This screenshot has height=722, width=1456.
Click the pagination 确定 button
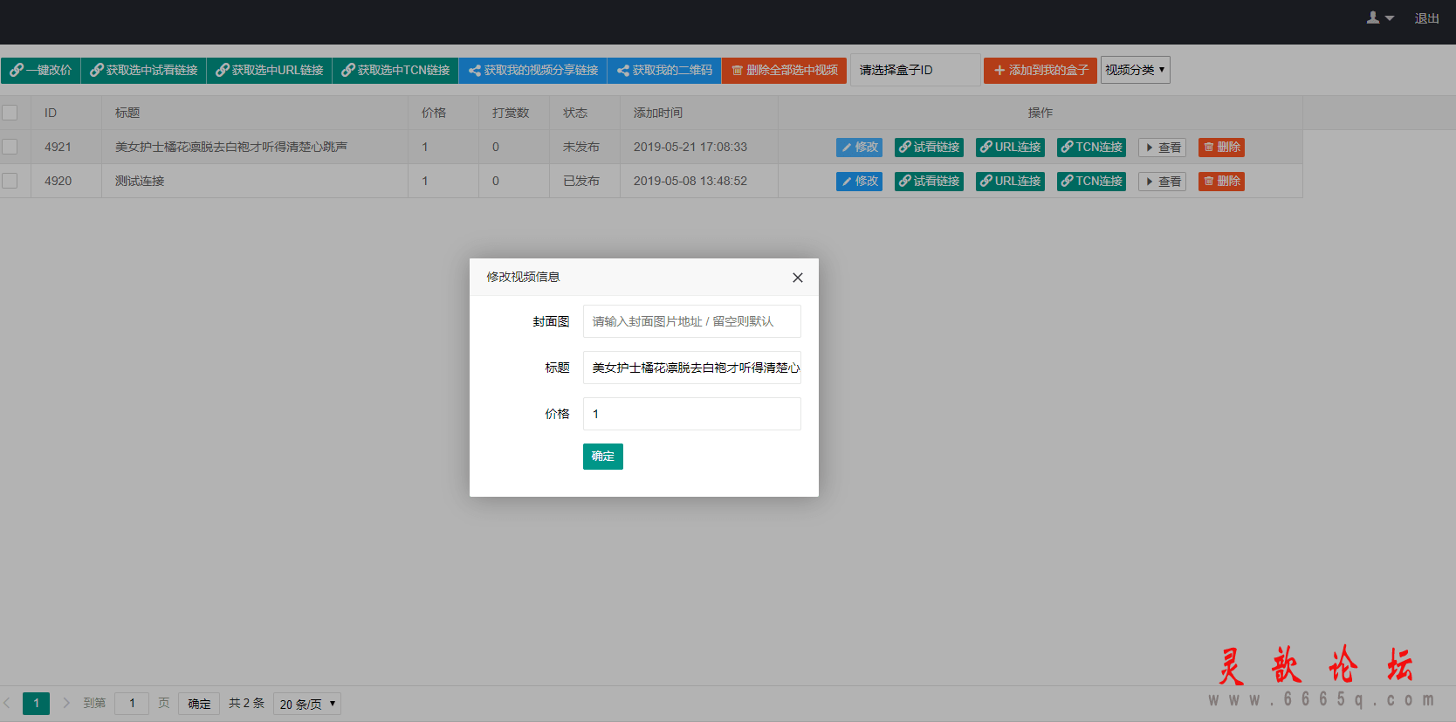coord(199,703)
